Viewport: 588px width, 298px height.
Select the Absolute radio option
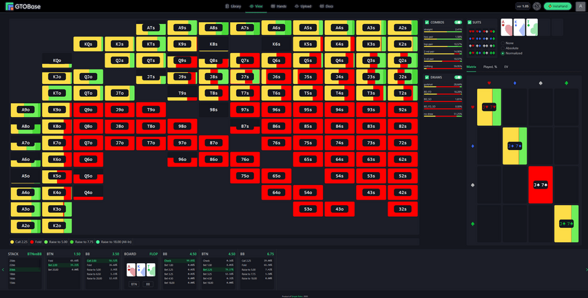pyautogui.click(x=503, y=48)
